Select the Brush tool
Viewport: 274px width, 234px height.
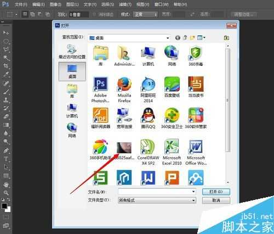coord(6,92)
